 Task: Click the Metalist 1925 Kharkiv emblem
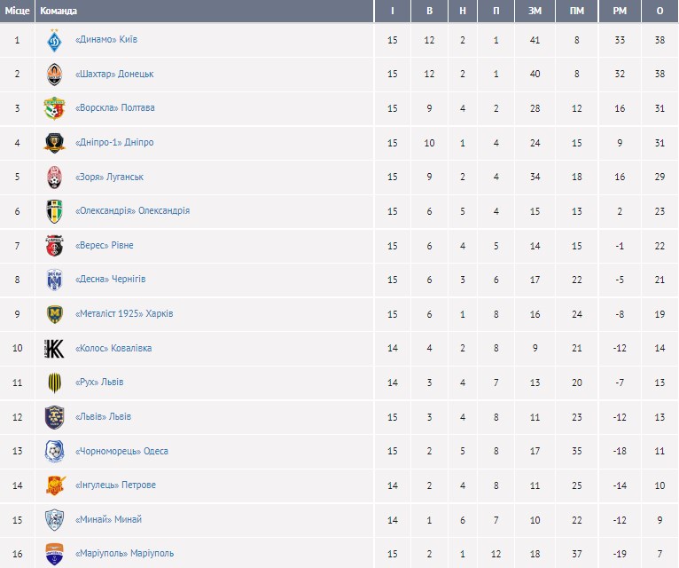click(55, 314)
